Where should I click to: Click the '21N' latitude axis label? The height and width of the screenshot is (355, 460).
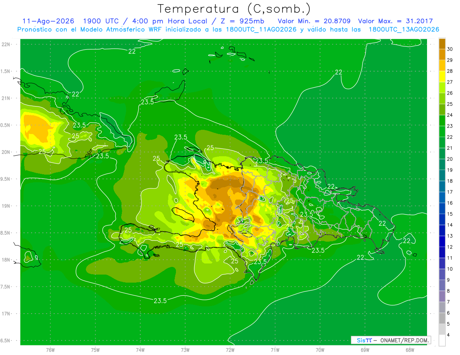click(x=7, y=98)
